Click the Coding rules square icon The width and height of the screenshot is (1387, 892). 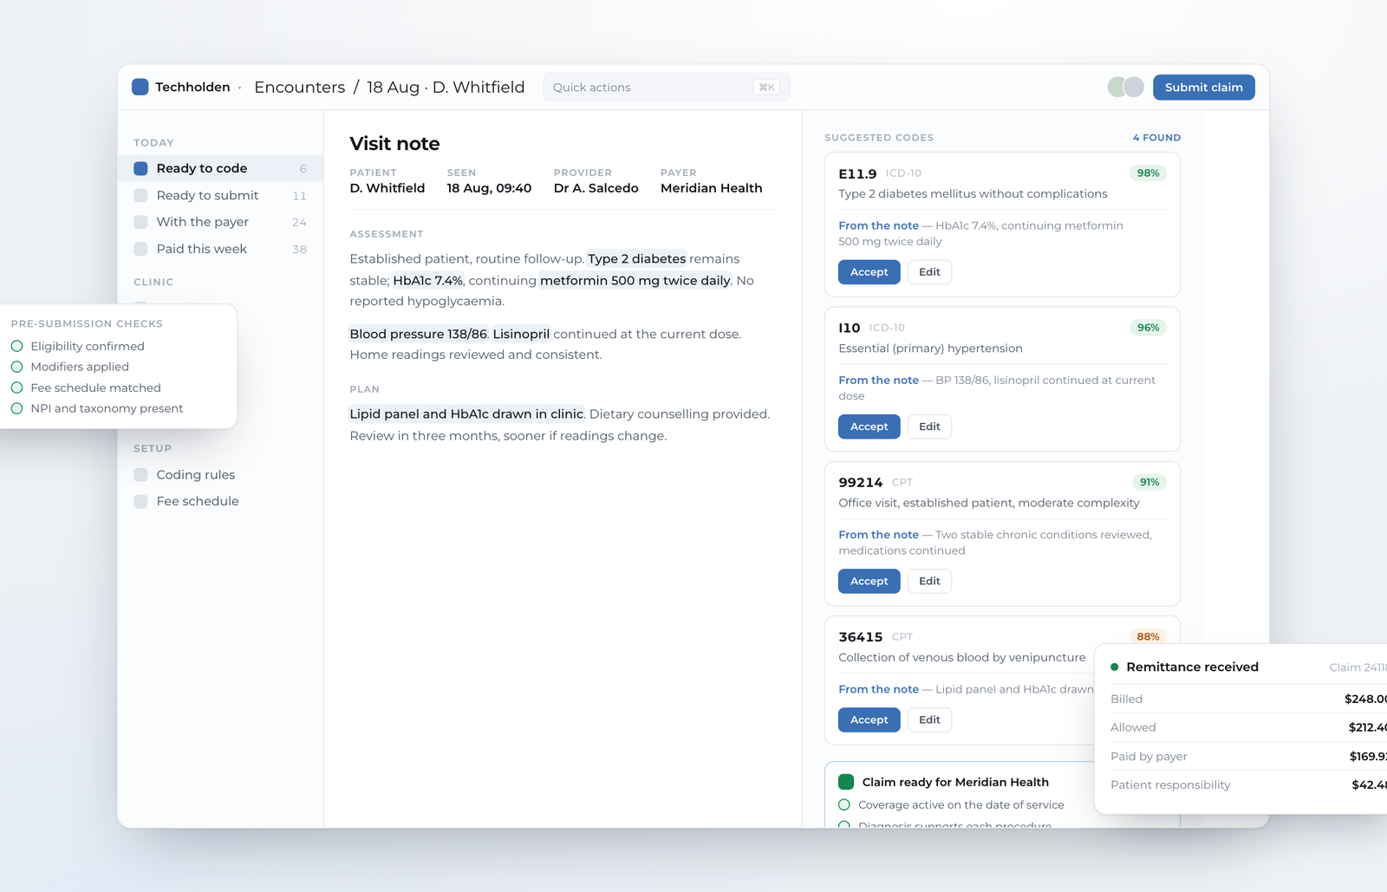click(140, 474)
